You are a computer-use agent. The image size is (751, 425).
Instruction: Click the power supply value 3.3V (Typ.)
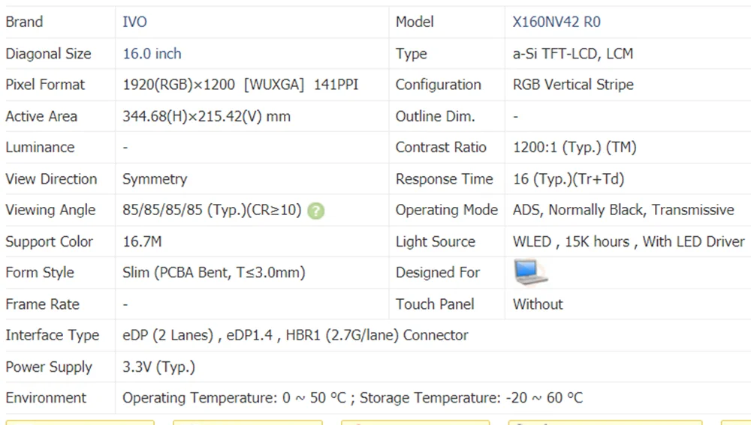coord(158,367)
